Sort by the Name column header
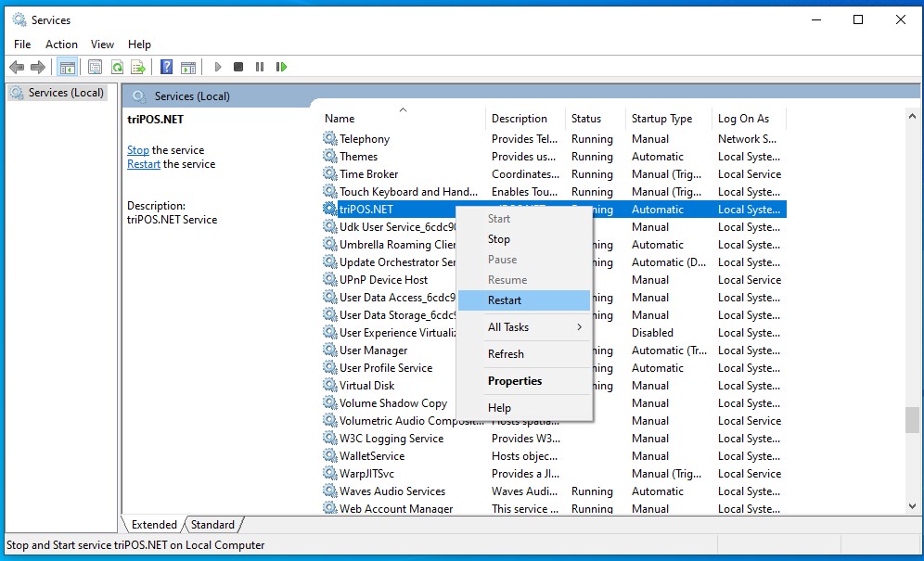 pyautogui.click(x=403, y=119)
